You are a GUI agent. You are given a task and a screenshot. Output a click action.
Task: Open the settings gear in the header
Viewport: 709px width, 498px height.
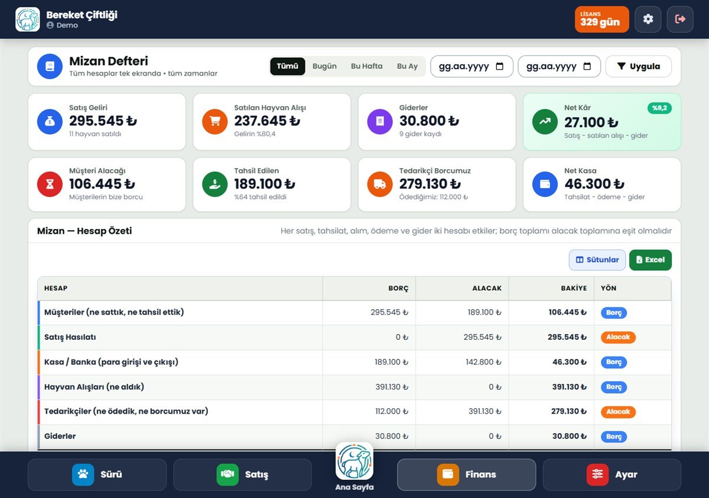(x=648, y=19)
